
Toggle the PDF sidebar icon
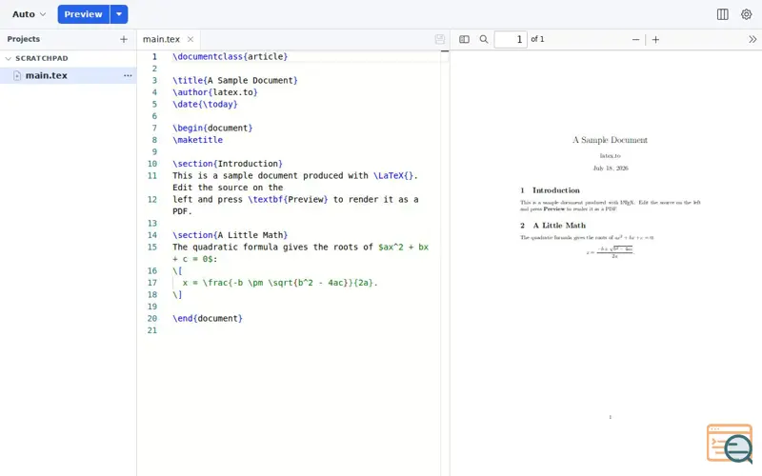pyautogui.click(x=464, y=39)
